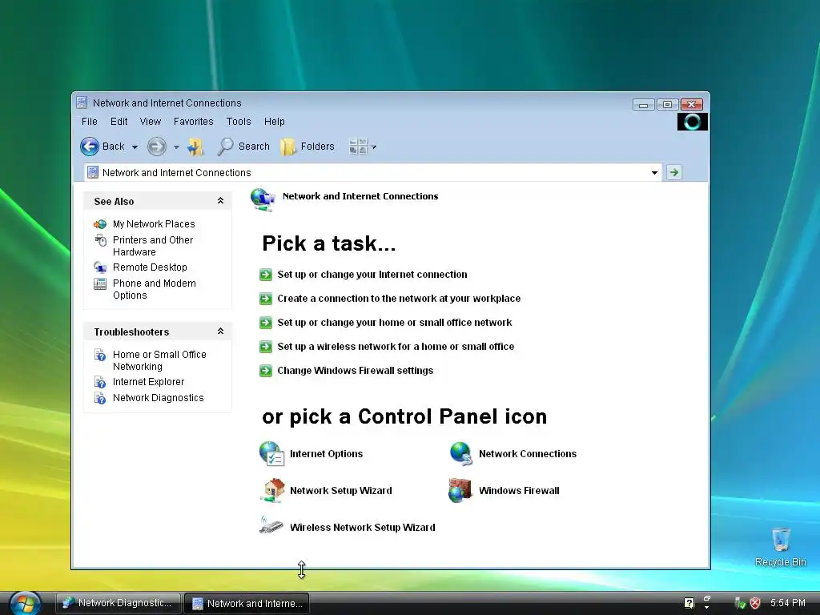The width and height of the screenshot is (820, 615).
Task: Click the window title bar system icon
Action: [x=82, y=102]
